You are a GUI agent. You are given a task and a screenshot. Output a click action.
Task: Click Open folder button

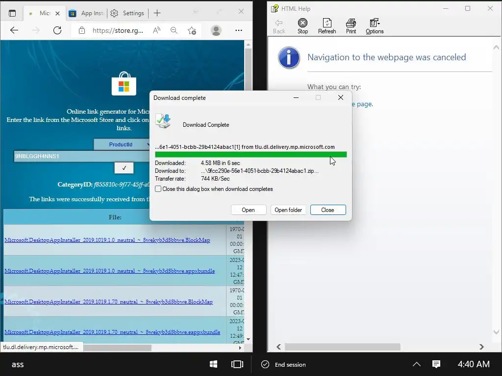288,210
